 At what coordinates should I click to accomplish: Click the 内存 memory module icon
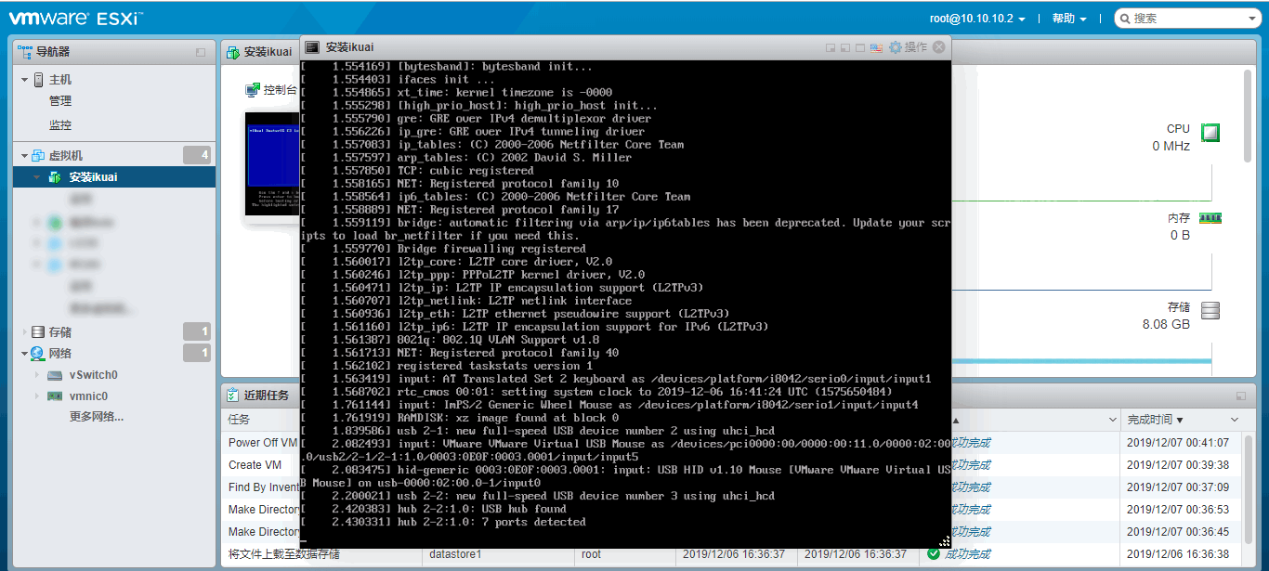coord(1210,218)
